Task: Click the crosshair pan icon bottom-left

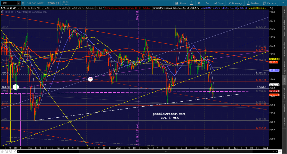Action: point(2,151)
